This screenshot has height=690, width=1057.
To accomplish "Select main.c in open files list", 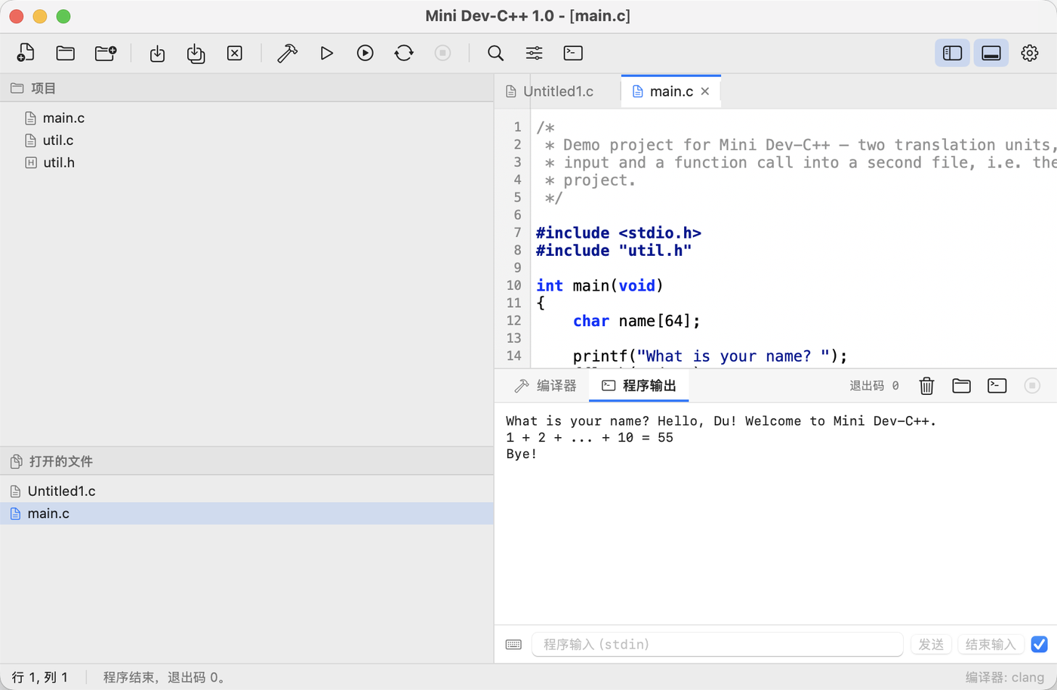I will (247, 513).
